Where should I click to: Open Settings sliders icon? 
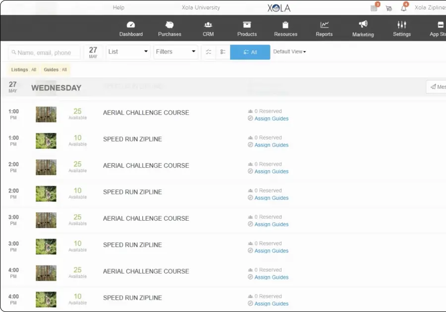click(402, 25)
